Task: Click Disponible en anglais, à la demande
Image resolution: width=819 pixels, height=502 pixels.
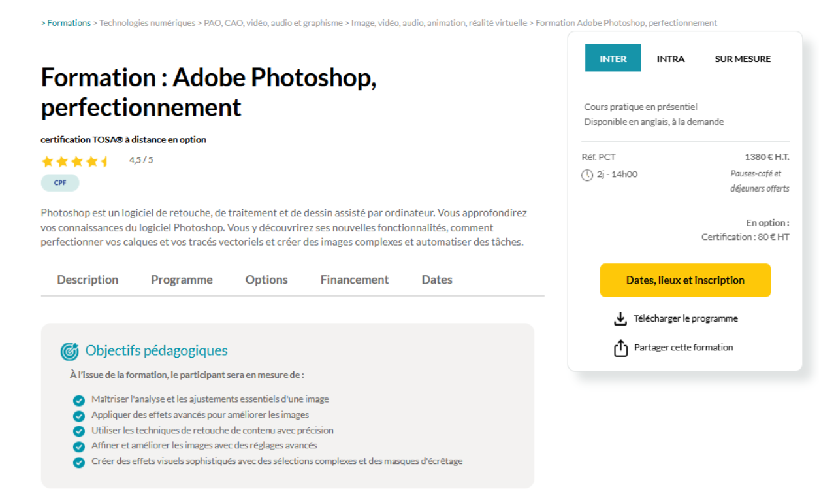Action: (x=654, y=122)
